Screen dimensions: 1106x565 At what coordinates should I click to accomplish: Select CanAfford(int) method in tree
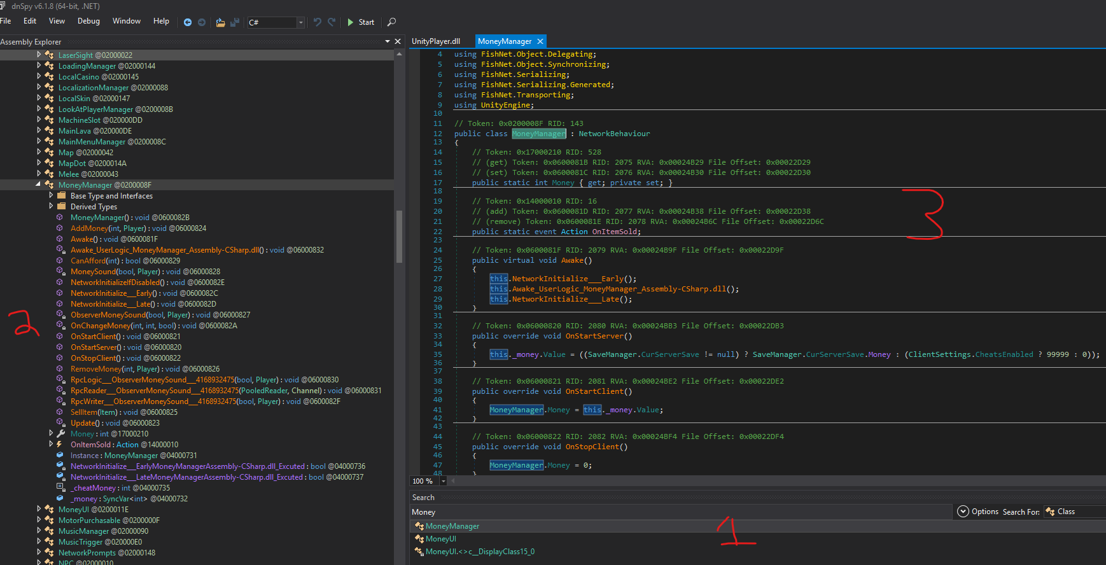pos(125,261)
